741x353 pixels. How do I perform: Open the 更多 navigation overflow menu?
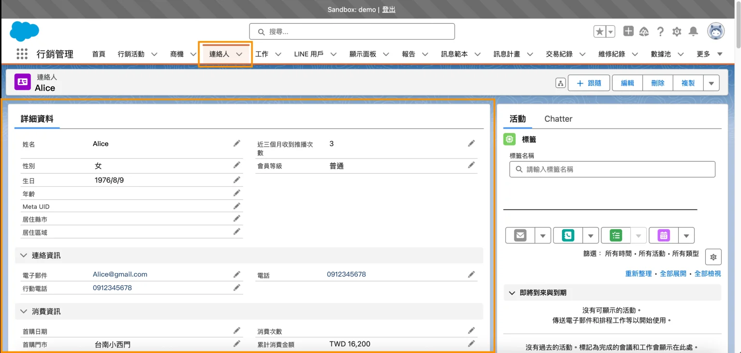pos(710,54)
